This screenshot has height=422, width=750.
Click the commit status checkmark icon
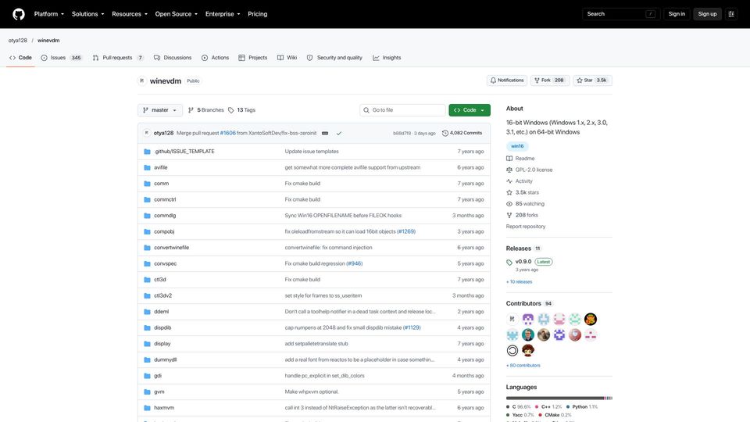[338, 133]
